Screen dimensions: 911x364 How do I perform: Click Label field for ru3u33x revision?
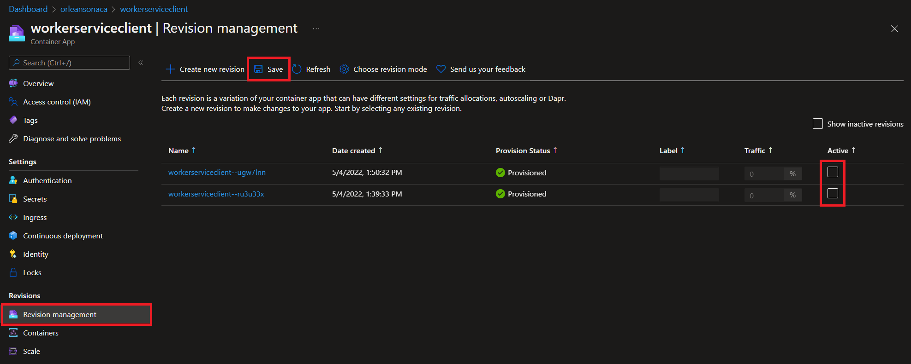pos(689,195)
